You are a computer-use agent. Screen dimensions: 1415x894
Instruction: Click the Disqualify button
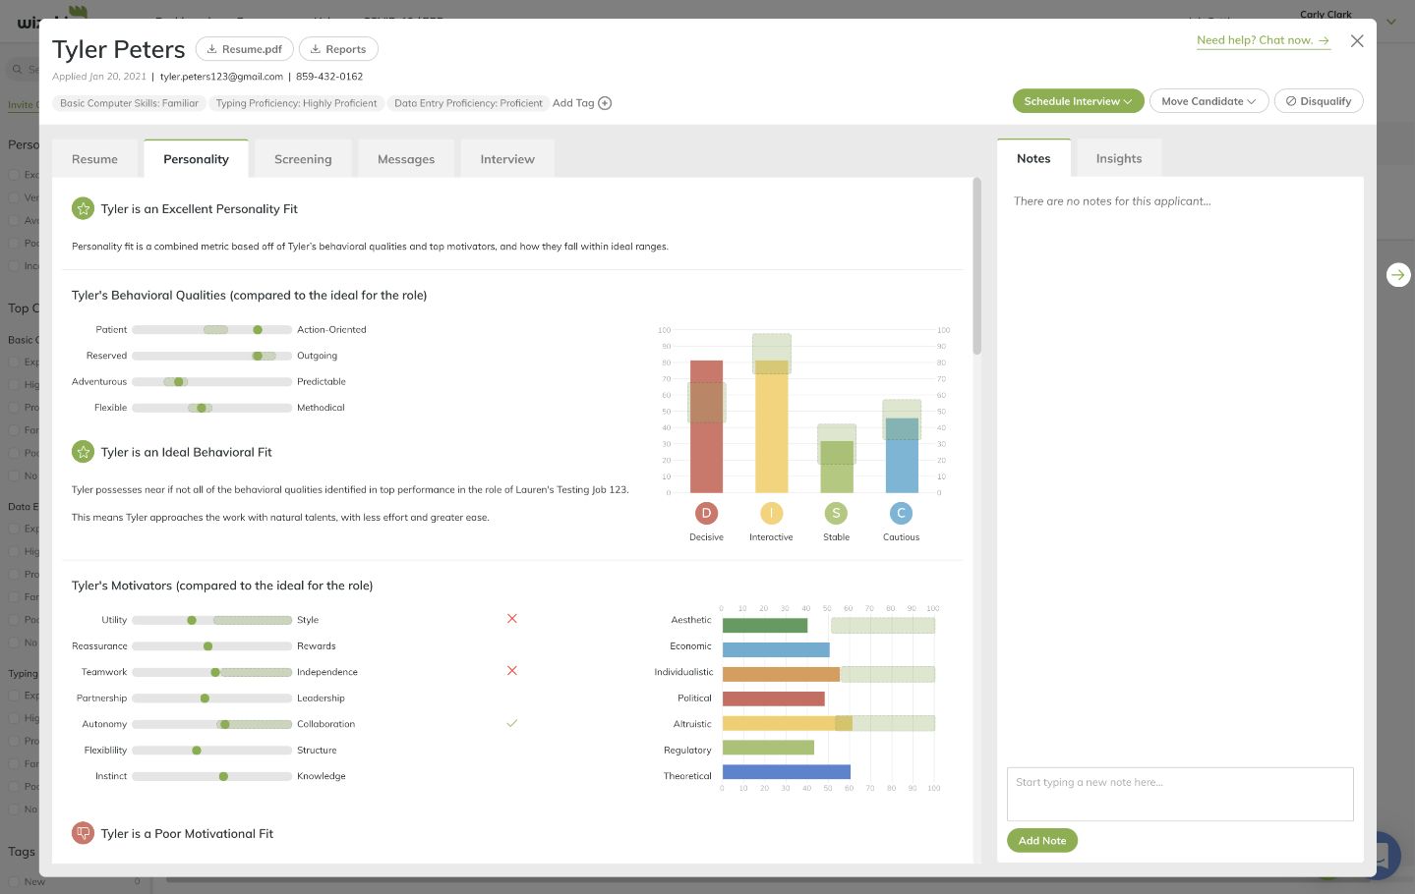pyautogui.click(x=1318, y=101)
